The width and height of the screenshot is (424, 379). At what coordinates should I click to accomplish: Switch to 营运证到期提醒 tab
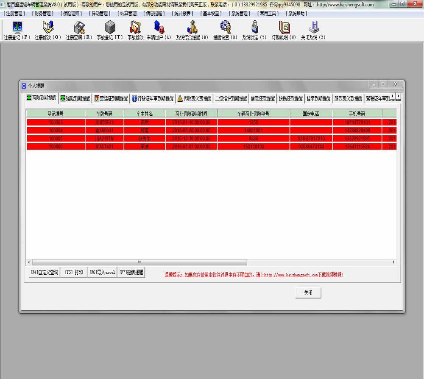coord(111,98)
